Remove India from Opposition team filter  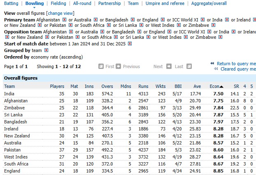(234, 32)
